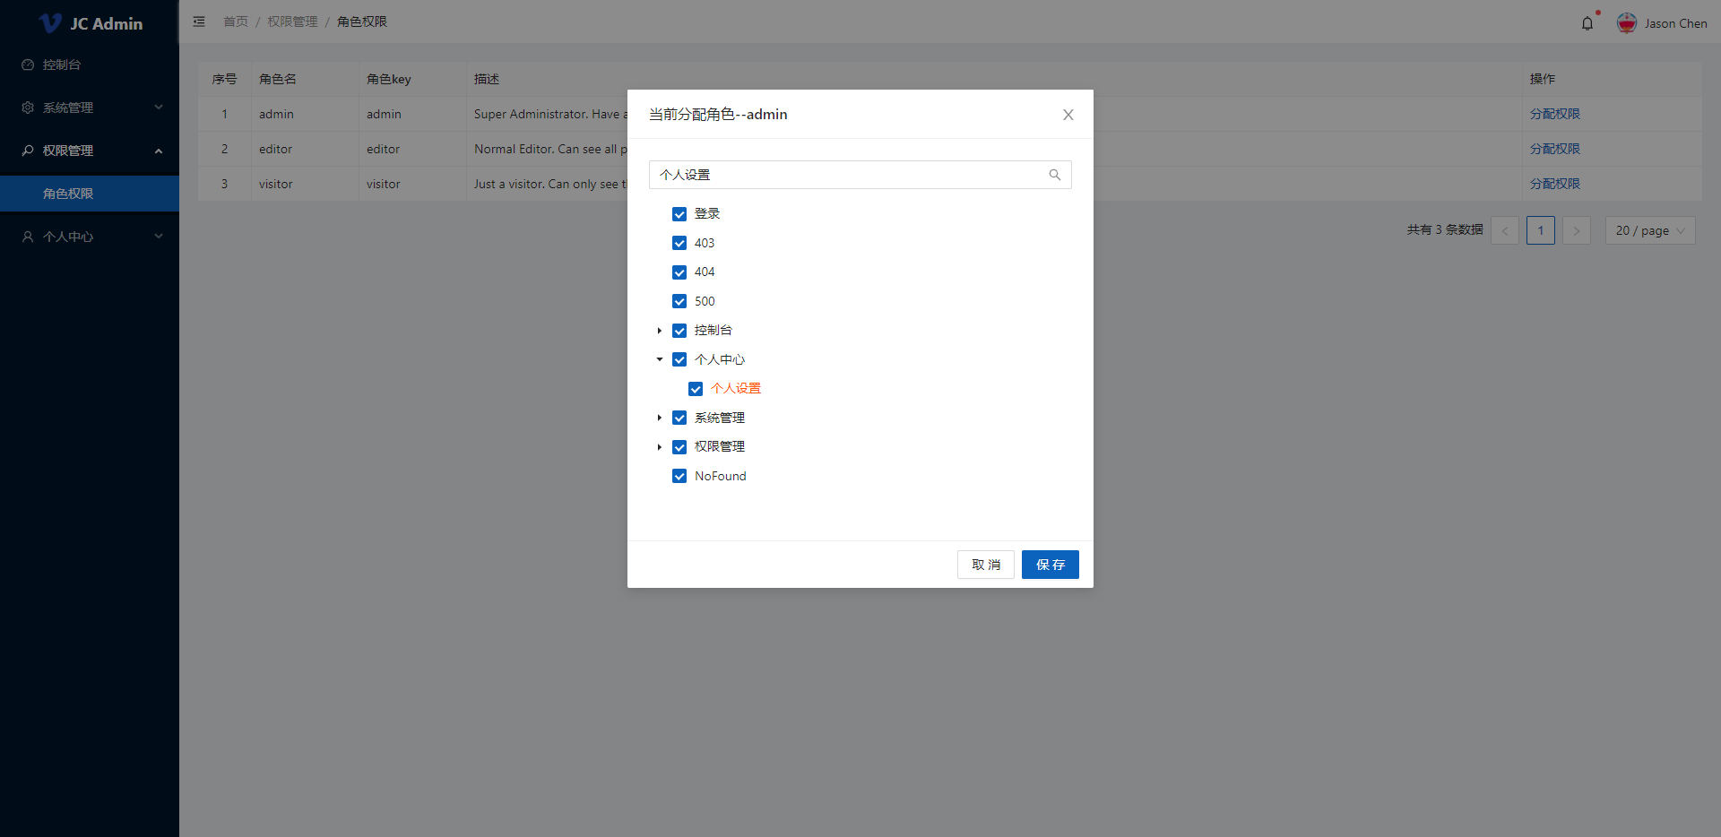Expand the 系统管理 tree node arrow
Screen dimensions: 1721x837
click(x=660, y=418)
